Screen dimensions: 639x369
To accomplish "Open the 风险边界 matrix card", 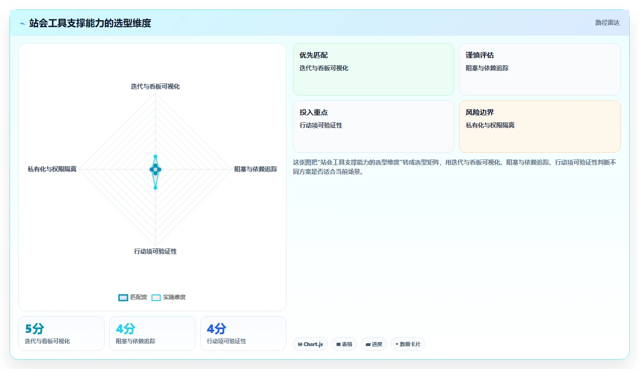I will tap(540, 127).
